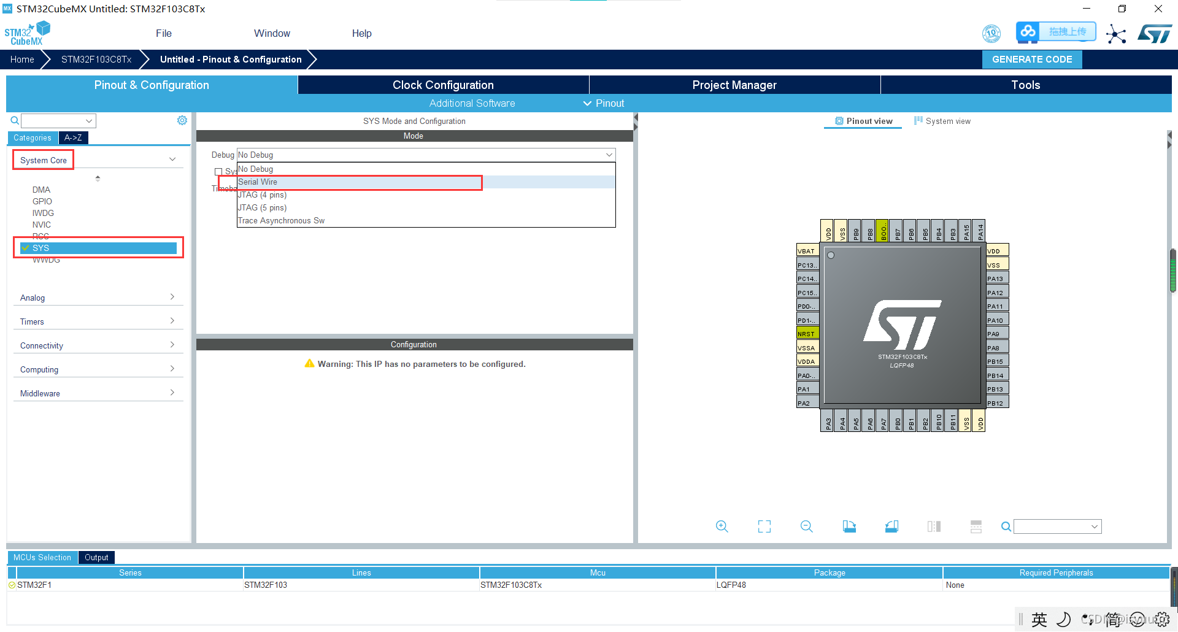Switch to the System view tab
1178x632 pixels.
(942, 121)
